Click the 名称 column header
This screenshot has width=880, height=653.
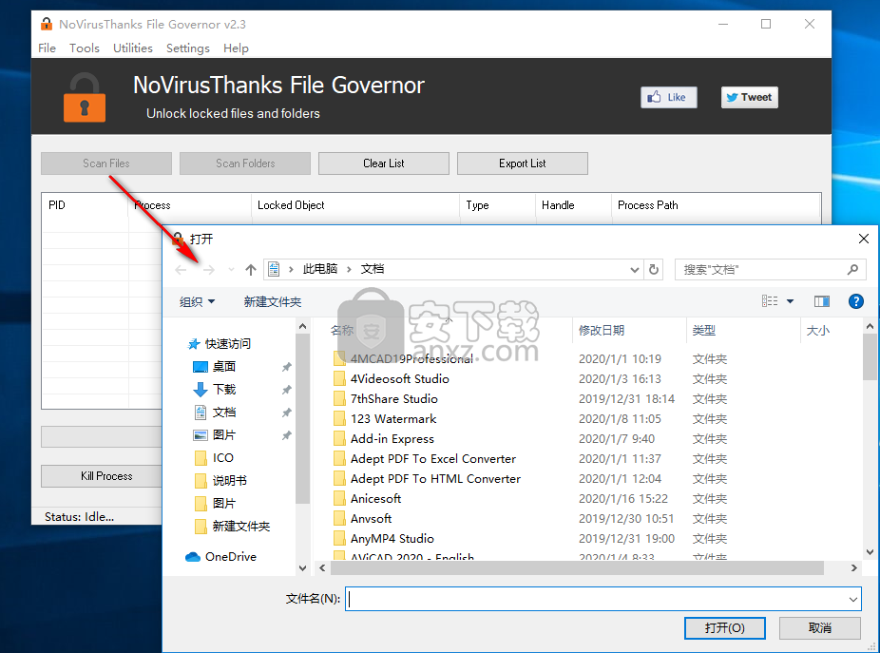(342, 330)
